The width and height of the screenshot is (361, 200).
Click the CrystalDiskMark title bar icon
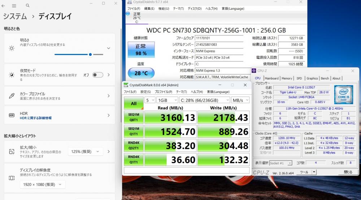click(126, 85)
